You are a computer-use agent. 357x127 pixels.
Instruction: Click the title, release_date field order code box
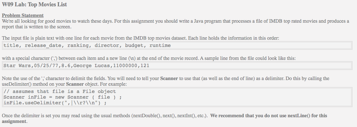pyautogui.click(x=177, y=46)
